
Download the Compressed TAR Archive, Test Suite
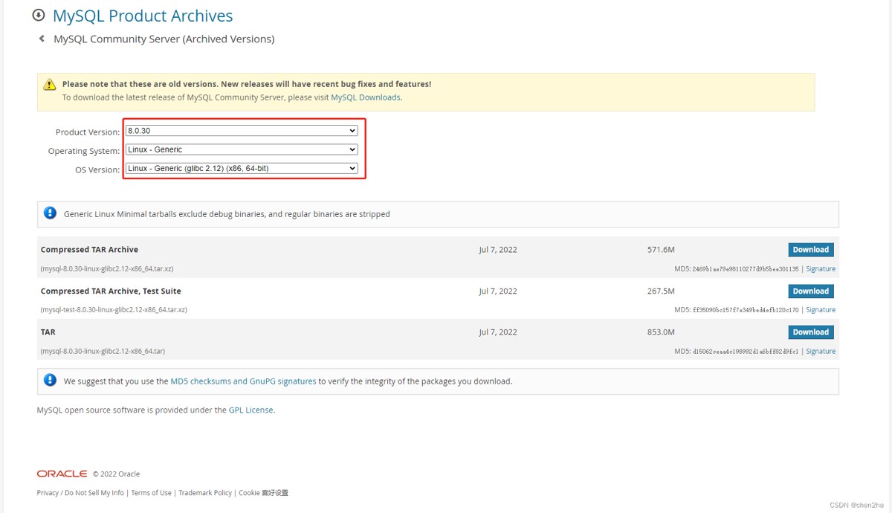[810, 291]
